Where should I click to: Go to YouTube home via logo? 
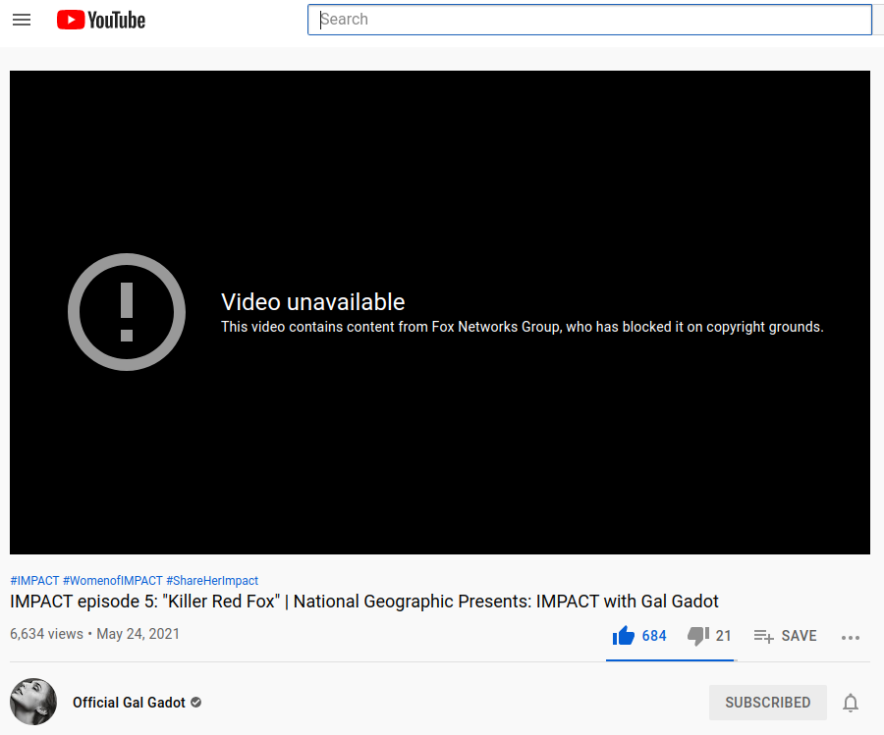[x=101, y=21]
